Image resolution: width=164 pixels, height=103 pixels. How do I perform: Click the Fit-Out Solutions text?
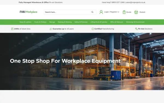click(x=145, y=29)
